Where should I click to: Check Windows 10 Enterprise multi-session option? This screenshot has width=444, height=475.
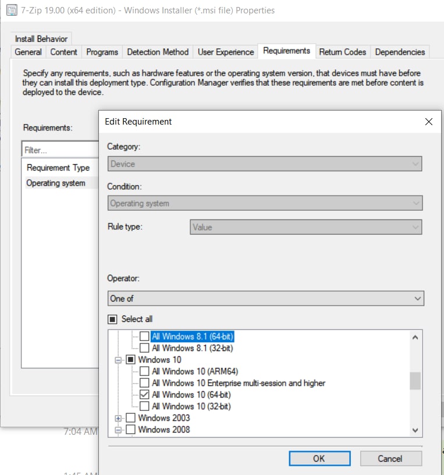coord(144,383)
